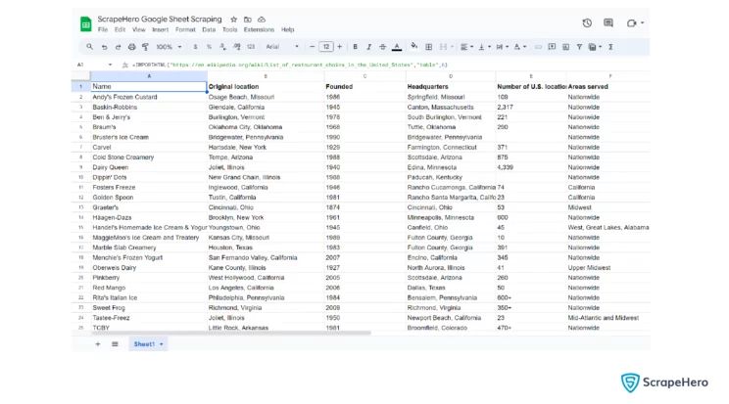Increase font size with plus button
Screen dimensions: 729x404
coord(339,47)
